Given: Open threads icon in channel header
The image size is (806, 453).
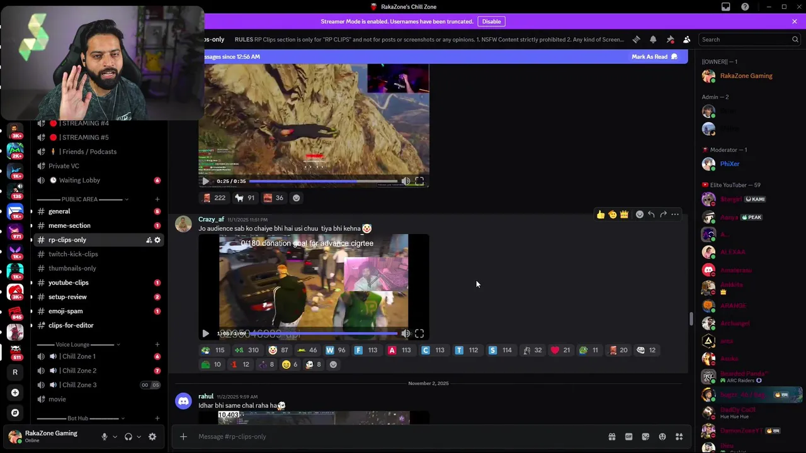Looking at the screenshot, I should (636, 39).
